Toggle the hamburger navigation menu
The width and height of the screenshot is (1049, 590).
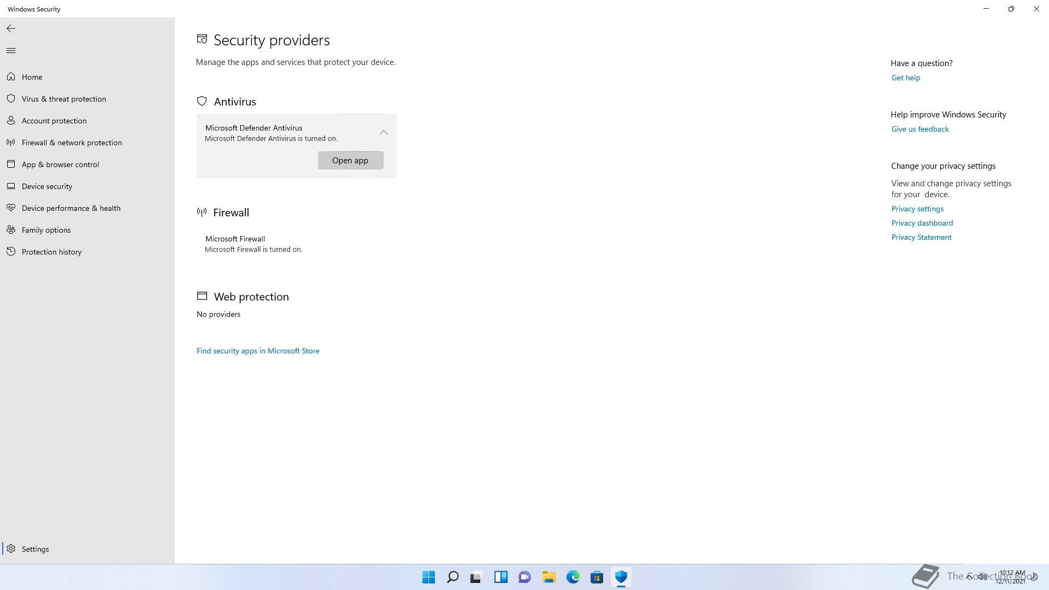[11, 51]
